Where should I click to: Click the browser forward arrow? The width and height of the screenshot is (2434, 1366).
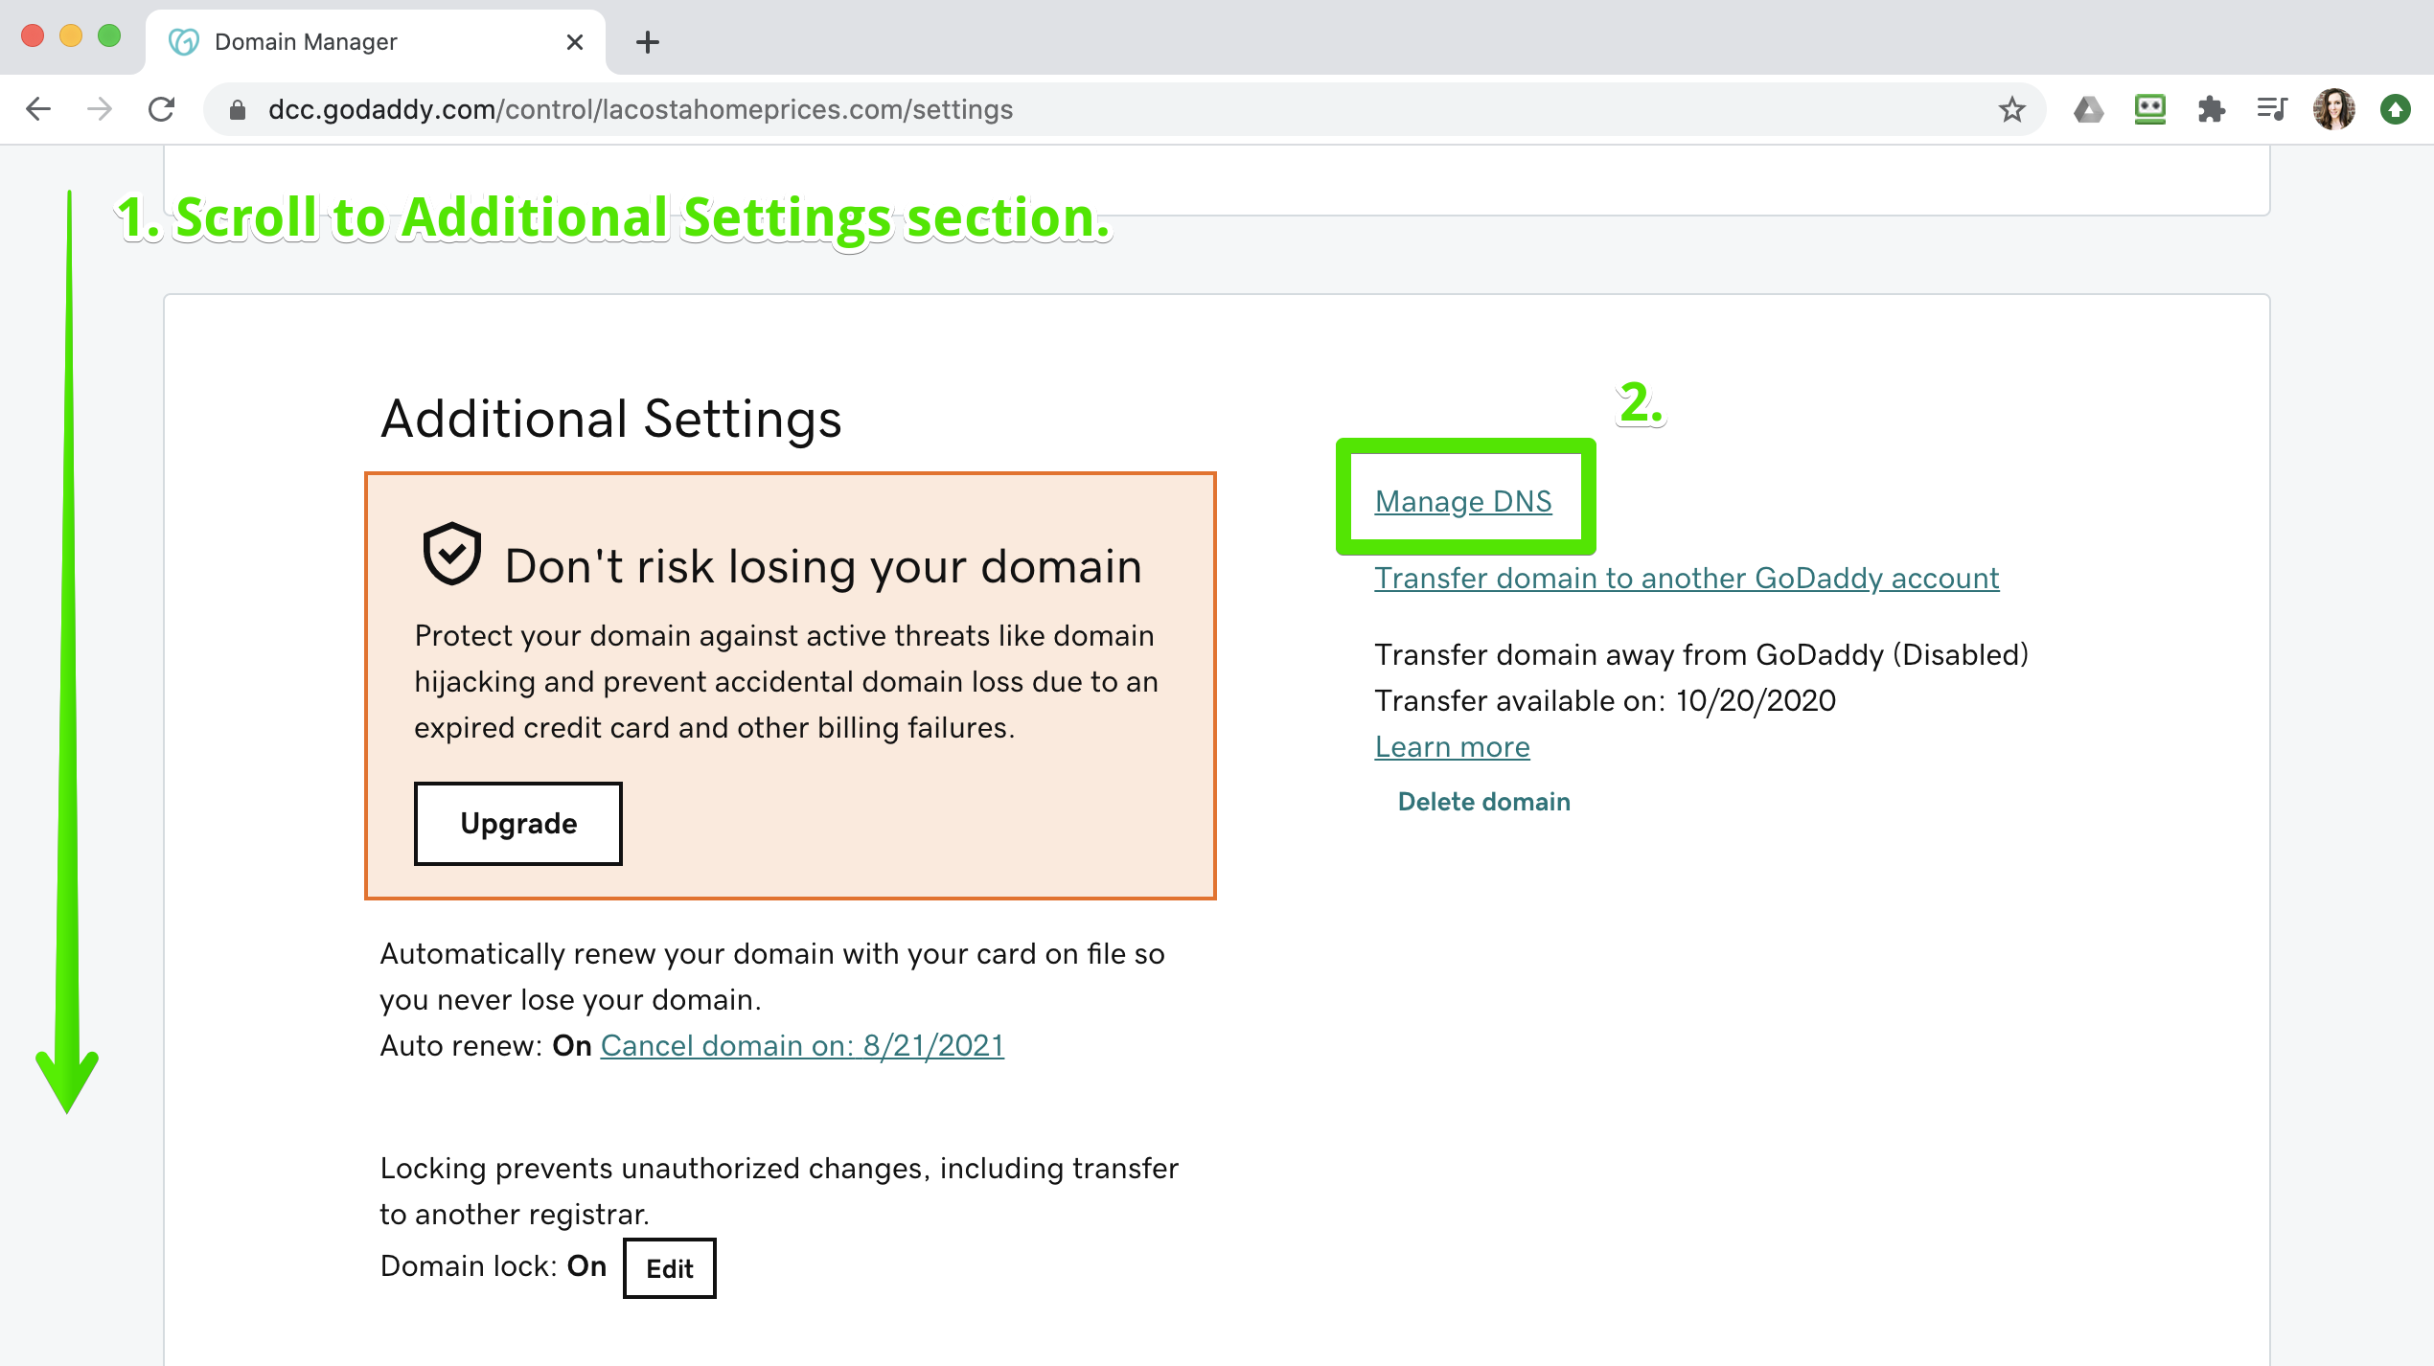point(100,109)
